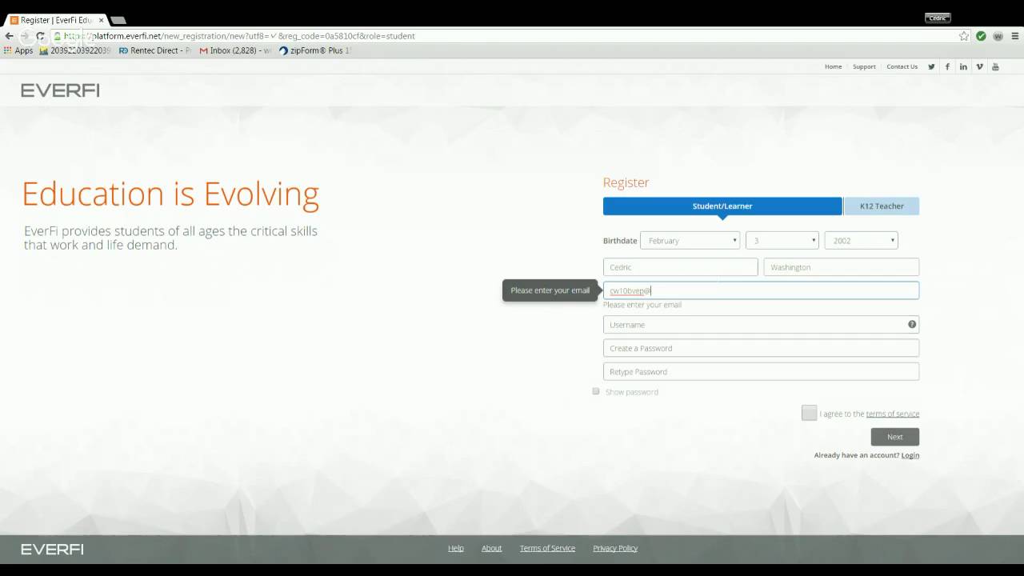Open a new browser tab

point(118,20)
